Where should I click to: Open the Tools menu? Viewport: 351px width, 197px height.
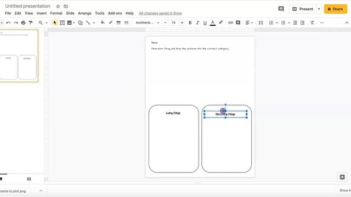pyautogui.click(x=100, y=13)
